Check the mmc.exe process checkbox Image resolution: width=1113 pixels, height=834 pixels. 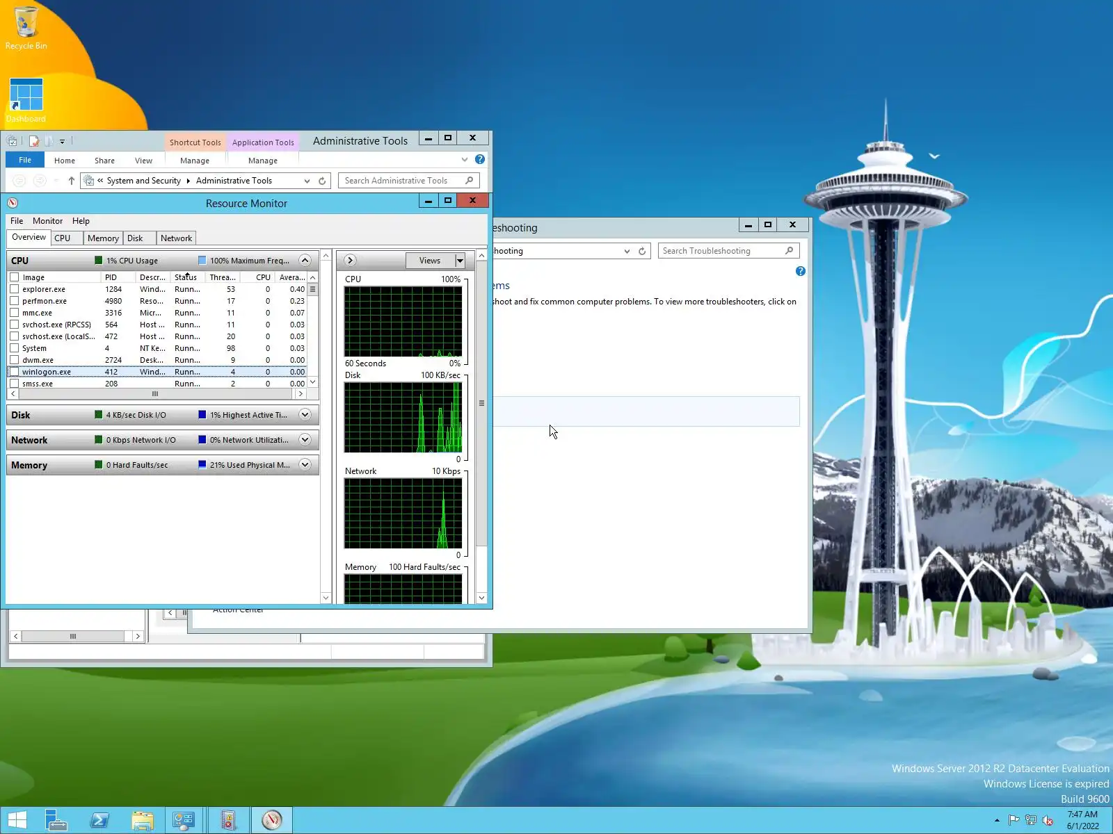[x=14, y=313]
